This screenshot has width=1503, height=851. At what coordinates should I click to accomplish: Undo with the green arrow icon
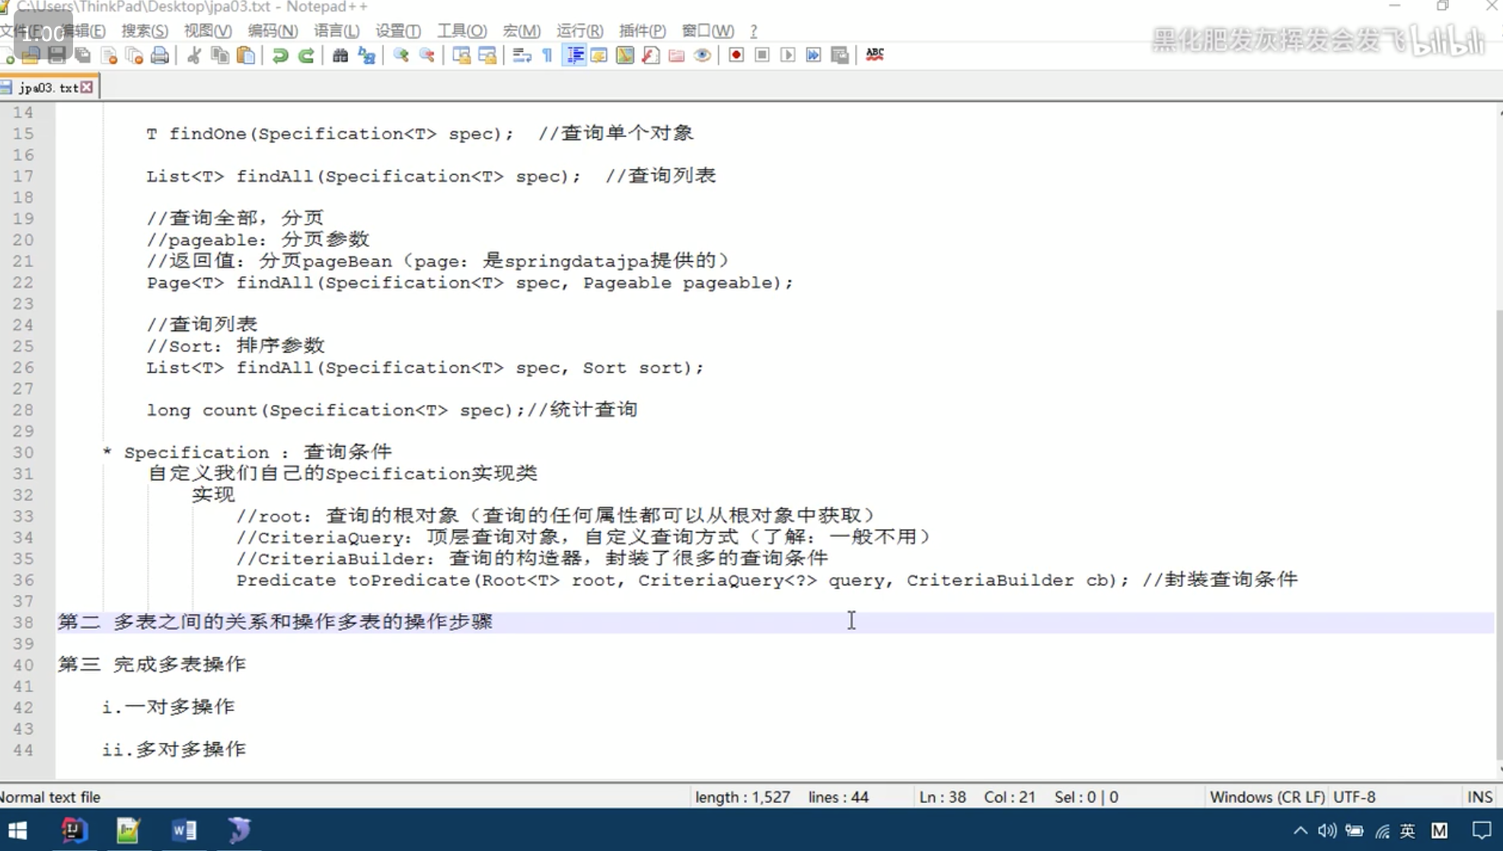click(279, 55)
